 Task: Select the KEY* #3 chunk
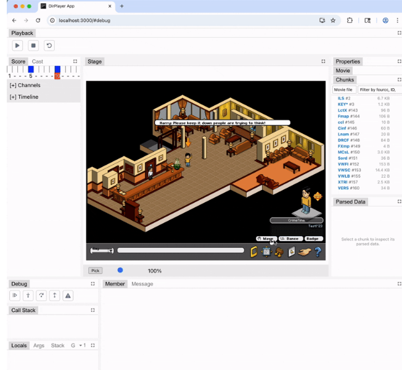(x=364, y=104)
